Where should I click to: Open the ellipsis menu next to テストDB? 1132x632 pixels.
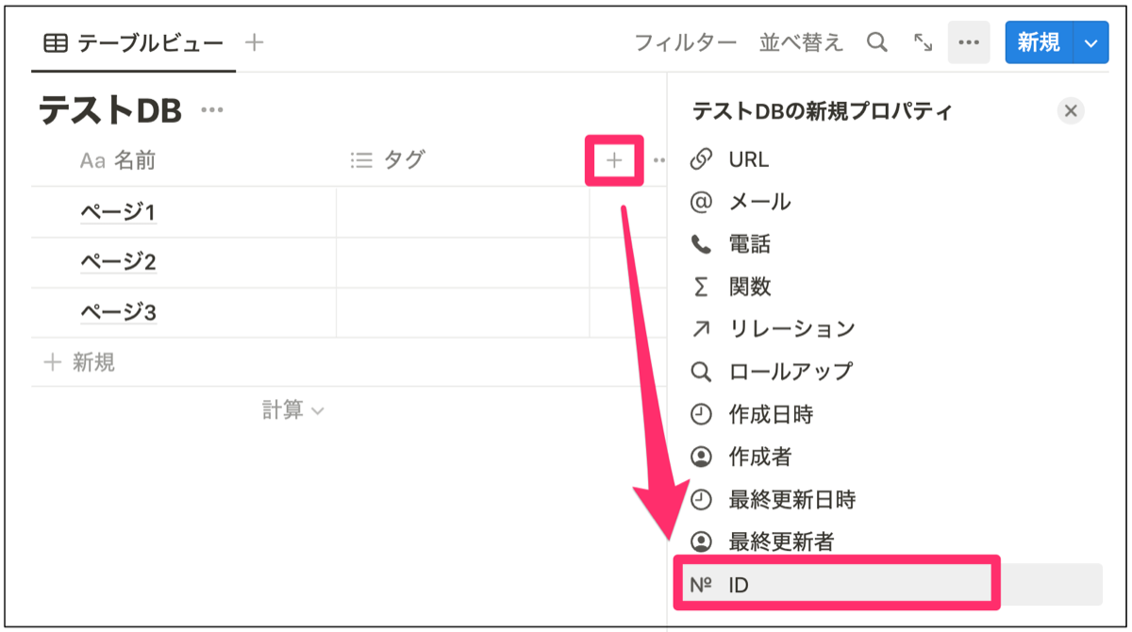212,108
